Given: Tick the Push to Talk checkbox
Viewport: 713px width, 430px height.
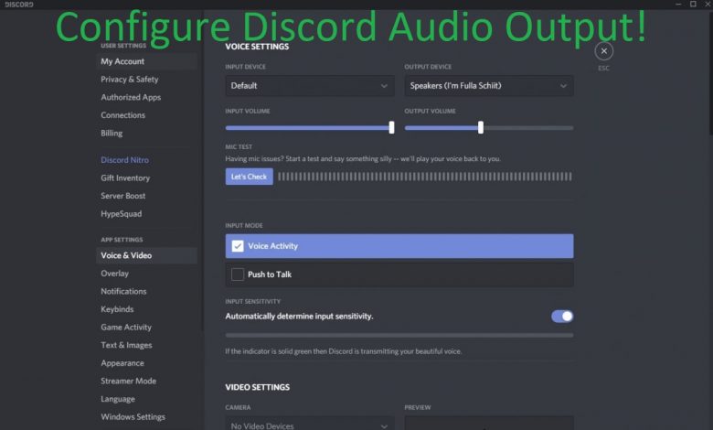Looking at the screenshot, I should 238,274.
